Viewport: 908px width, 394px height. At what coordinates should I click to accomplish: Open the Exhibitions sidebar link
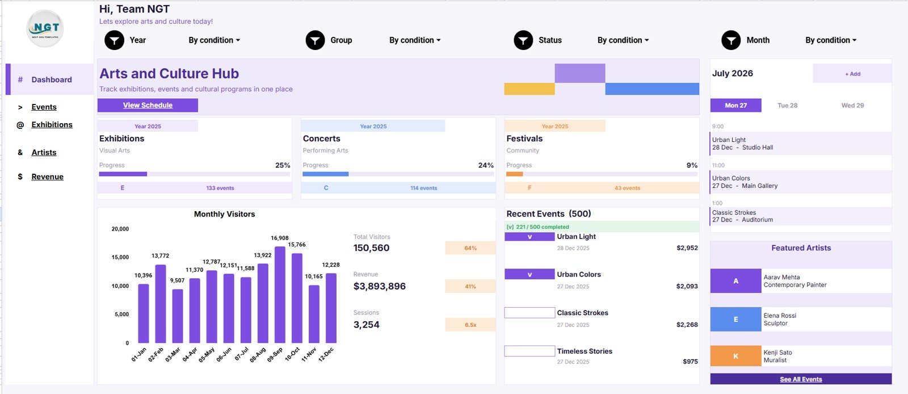click(52, 125)
